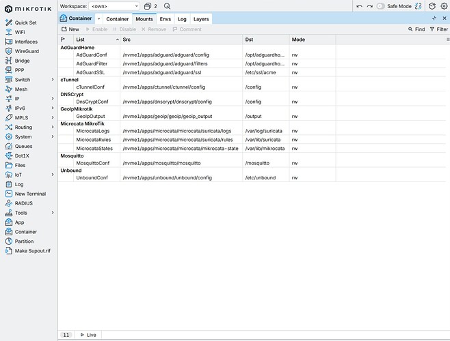Sort by the Mode column header
Viewport: 450px width, 341px height.
tap(313, 40)
